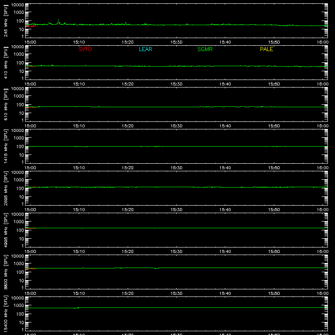Image resolution: width=335 pixels, height=335 pixels.
Task: Select the 15400 MHz [SFU] axis label
Action: click(x=6, y=314)
